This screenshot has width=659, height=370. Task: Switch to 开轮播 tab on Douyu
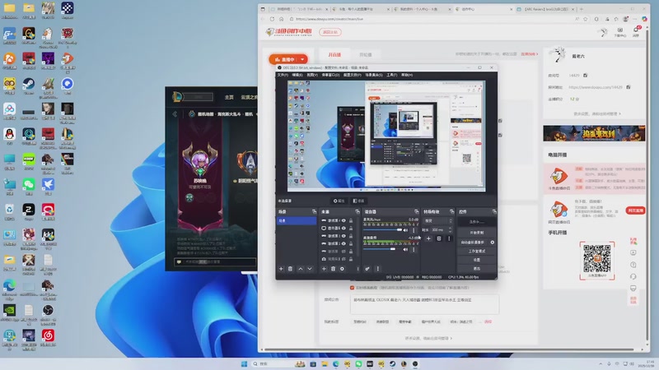pos(365,54)
